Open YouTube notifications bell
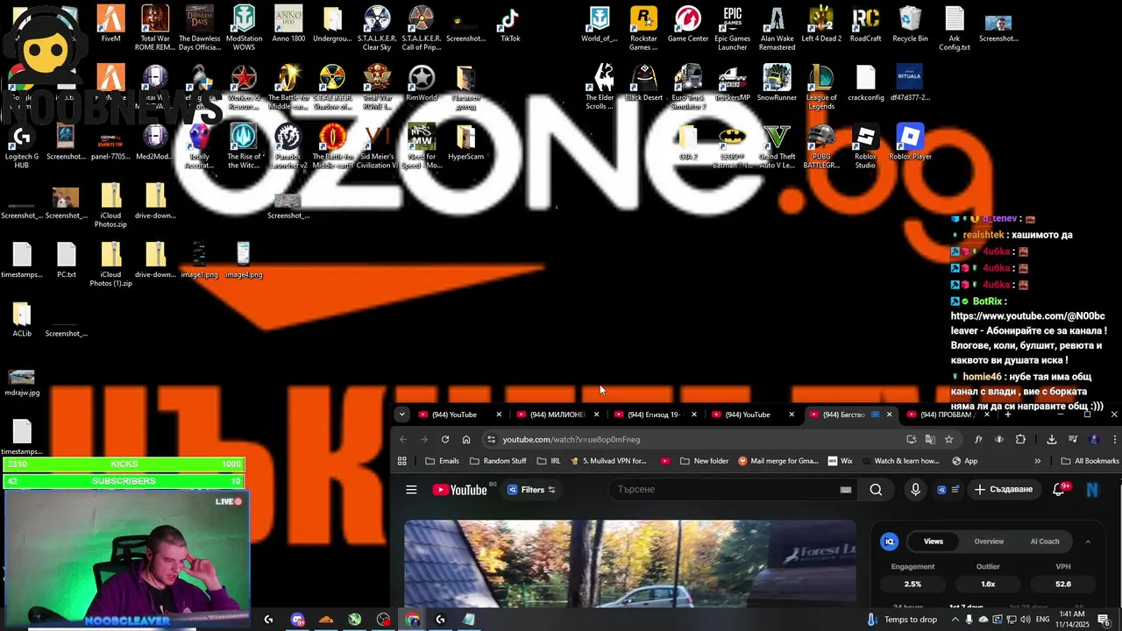The image size is (1122, 631). (1059, 490)
